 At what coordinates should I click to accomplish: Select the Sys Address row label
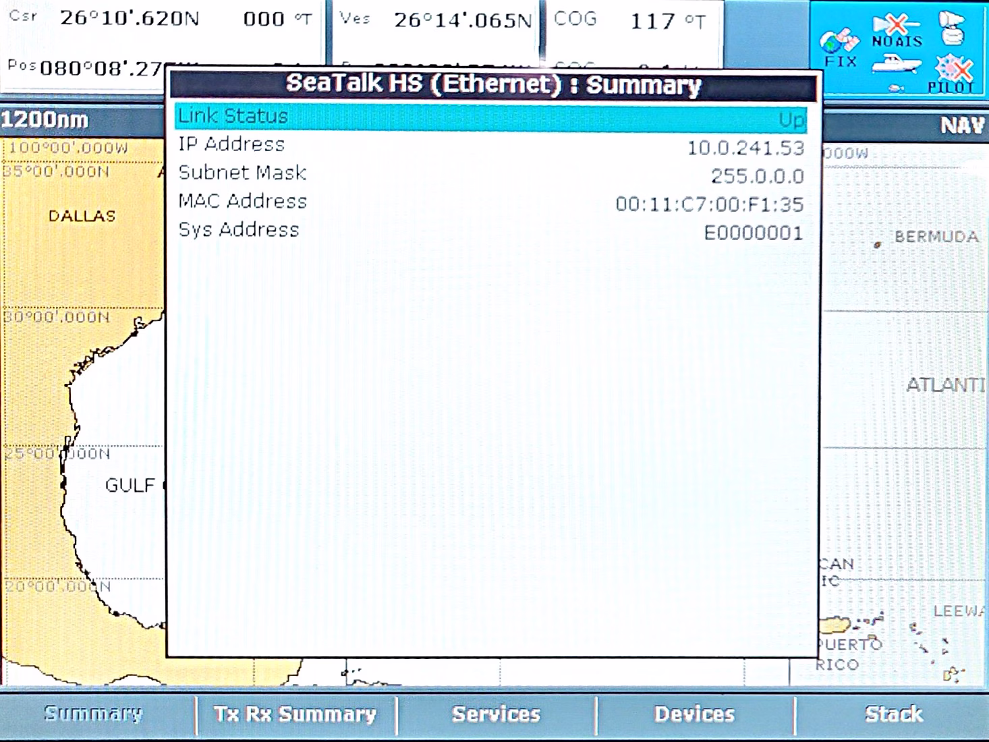pyautogui.click(x=238, y=229)
